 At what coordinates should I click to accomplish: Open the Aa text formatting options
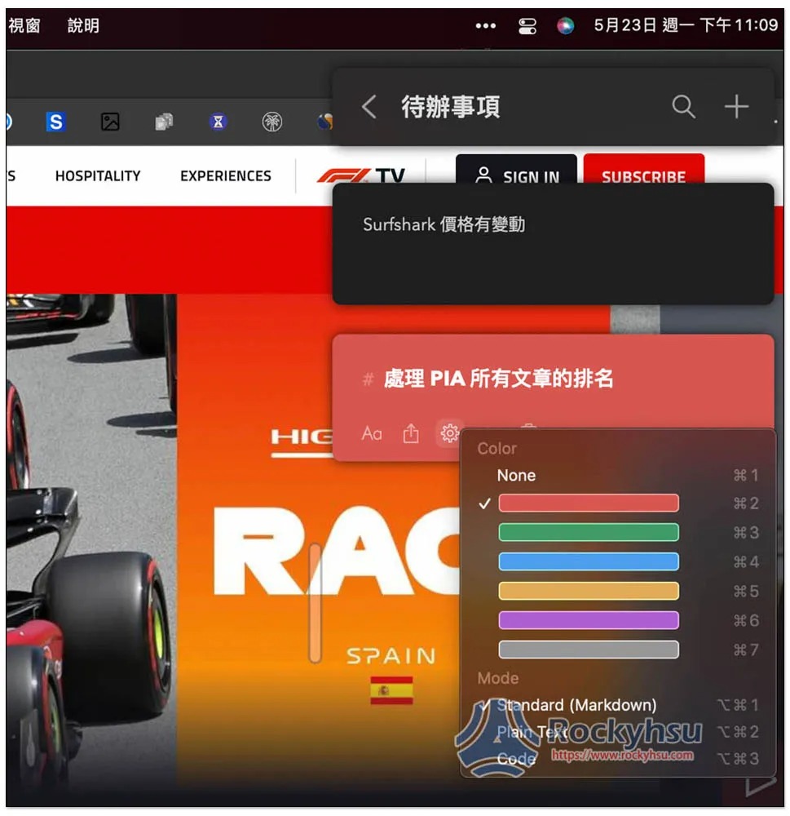[x=371, y=433]
